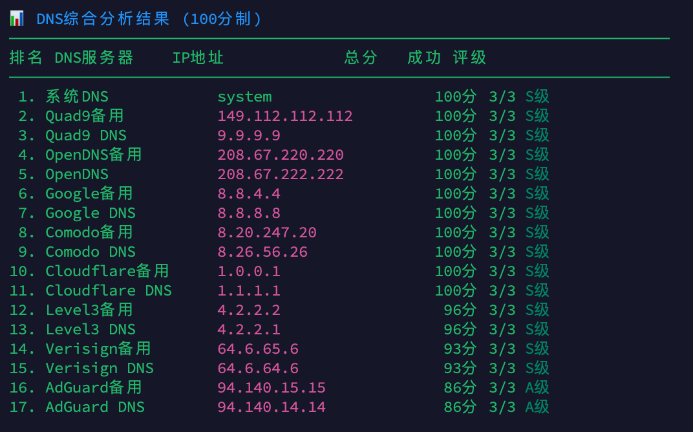Screen dimensions: 693x432
Task: Select IP address 208.67.222.222
Action: [x=281, y=174]
